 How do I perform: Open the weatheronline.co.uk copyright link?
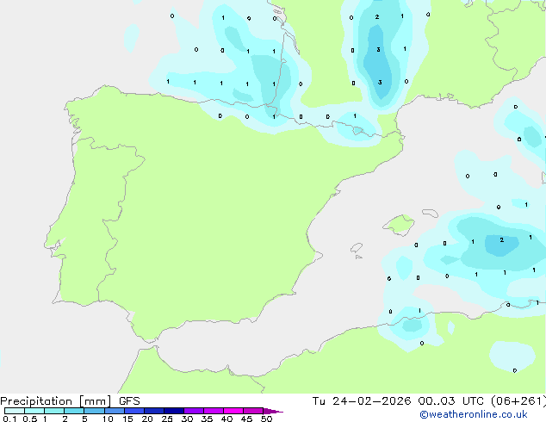coord(474,414)
